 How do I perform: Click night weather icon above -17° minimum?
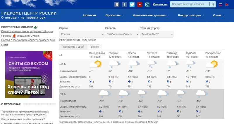click(x=124, y=94)
